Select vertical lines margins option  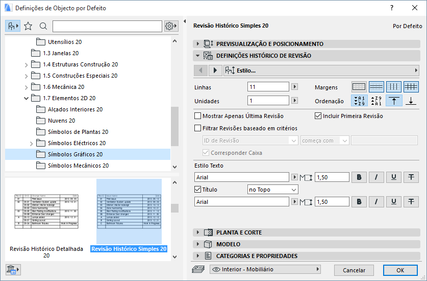(x=393, y=87)
